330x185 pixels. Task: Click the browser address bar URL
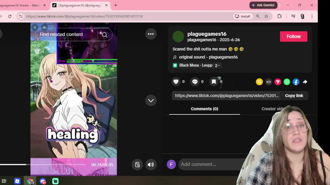click(84, 16)
